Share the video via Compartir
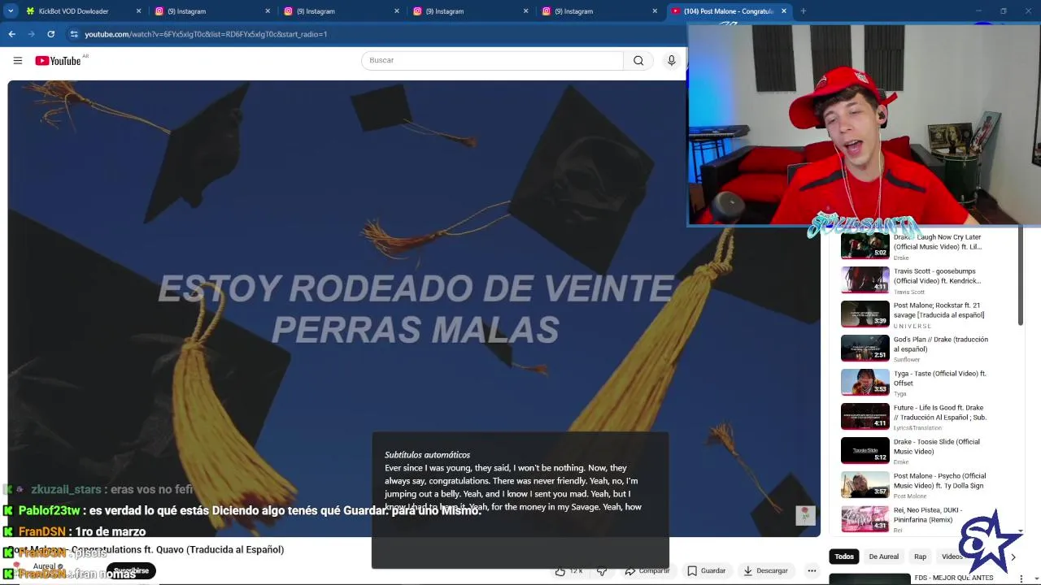The height and width of the screenshot is (585, 1041). [647, 570]
